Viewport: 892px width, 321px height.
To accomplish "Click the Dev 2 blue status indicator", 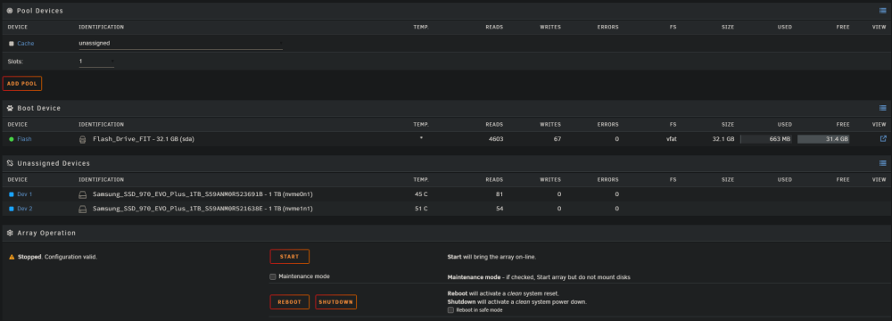I will point(12,209).
